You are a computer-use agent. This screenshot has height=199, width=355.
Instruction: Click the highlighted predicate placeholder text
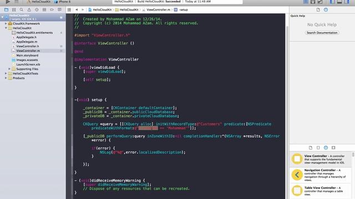[x=148, y=128]
